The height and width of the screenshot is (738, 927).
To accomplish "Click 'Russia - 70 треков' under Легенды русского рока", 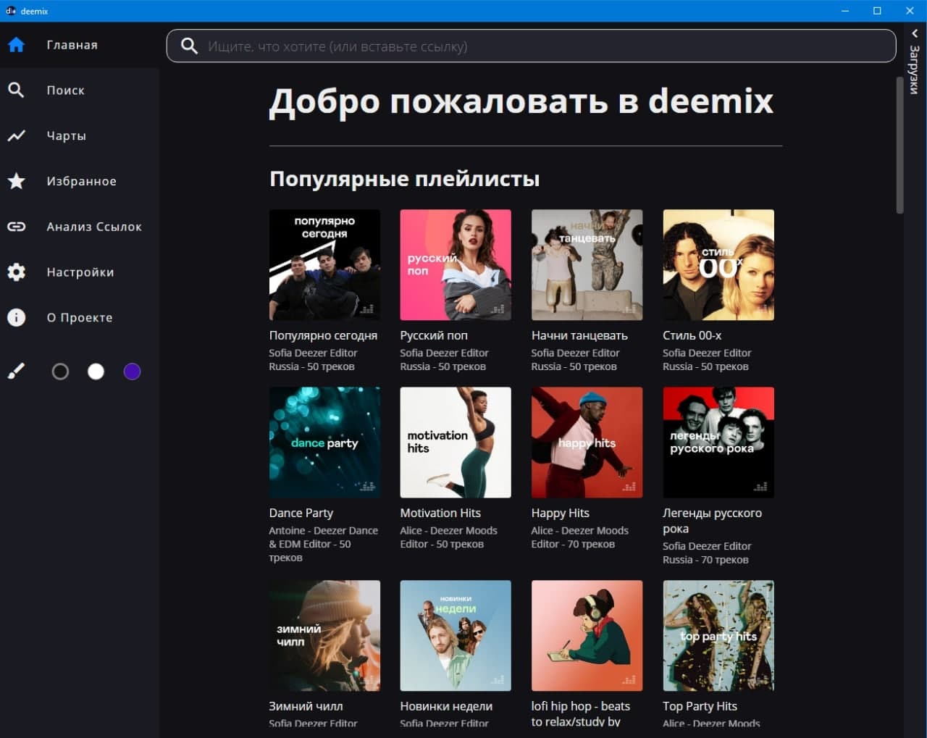I will pyautogui.click(x=705, y=560).
